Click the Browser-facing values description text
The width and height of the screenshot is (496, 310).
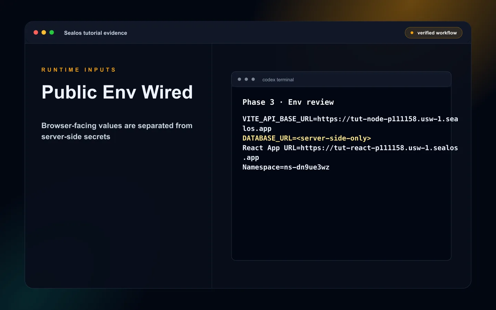point(117,131)
